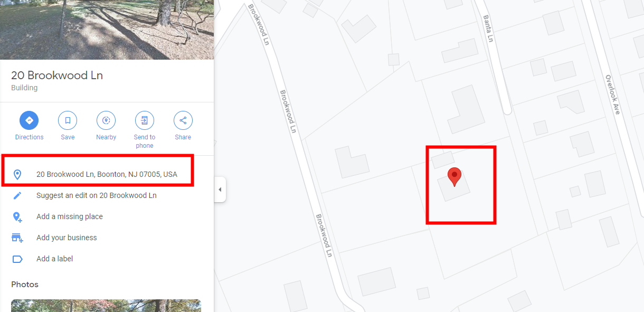Click the Add a missing place icon

(17, 216)
